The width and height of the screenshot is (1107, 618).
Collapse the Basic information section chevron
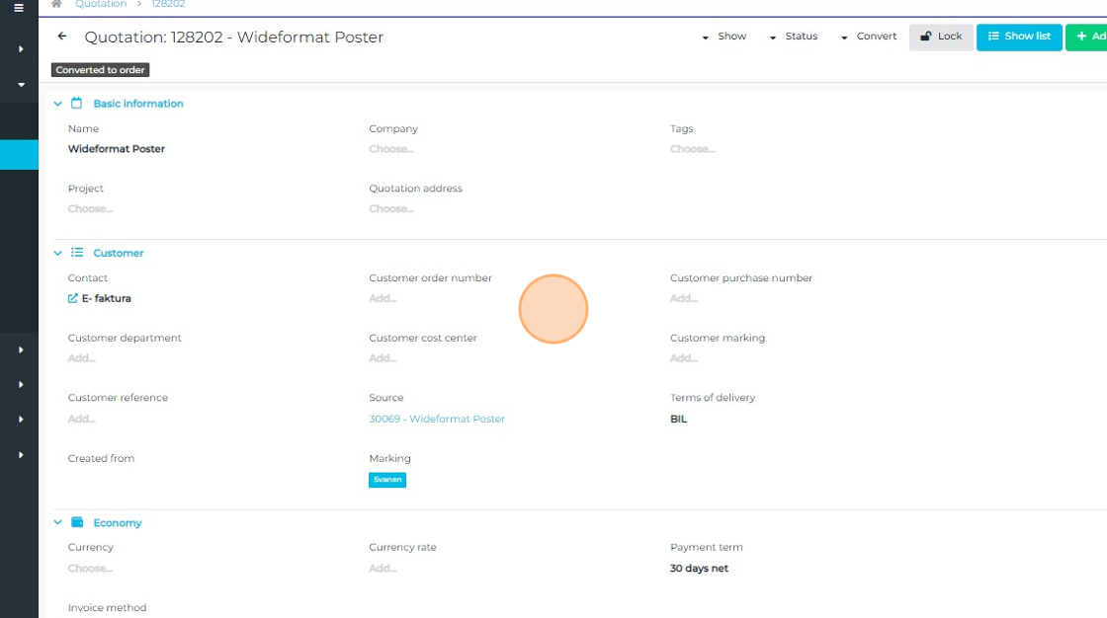tap(58, 104)
